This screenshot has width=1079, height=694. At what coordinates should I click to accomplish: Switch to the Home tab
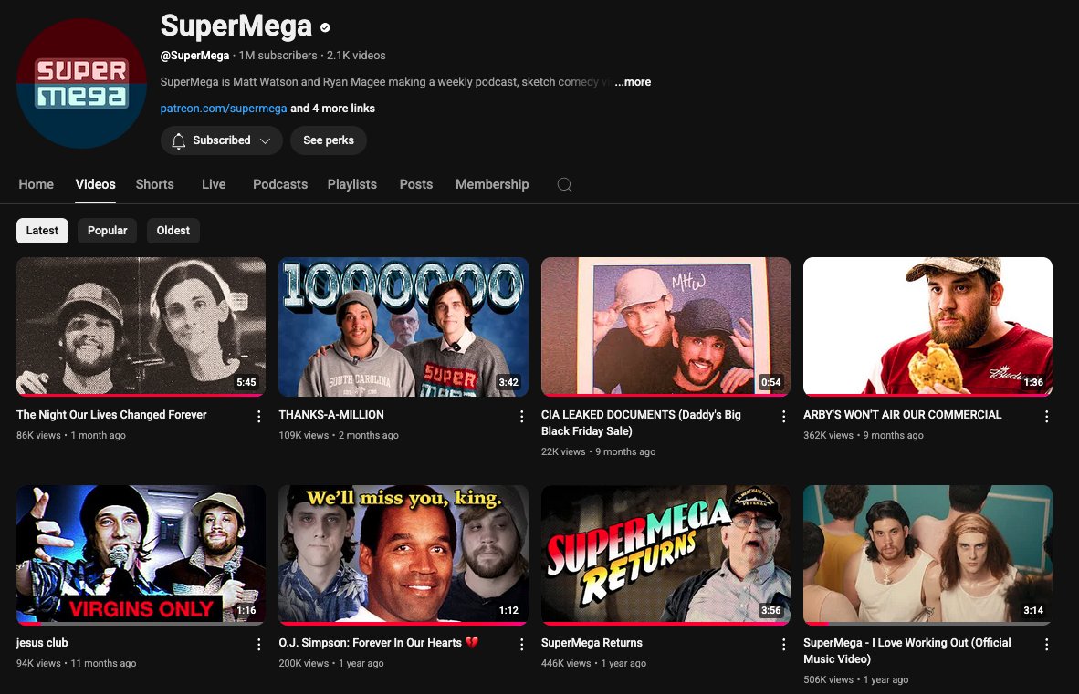click(x=36, y=184)
